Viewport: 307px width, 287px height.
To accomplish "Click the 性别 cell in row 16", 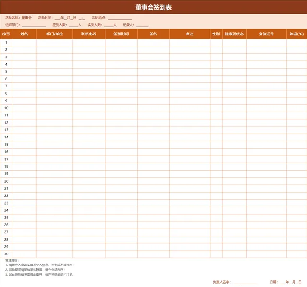I will click(216, 152).
